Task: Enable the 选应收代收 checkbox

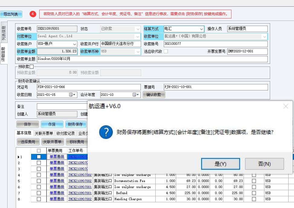Action: 166,51
